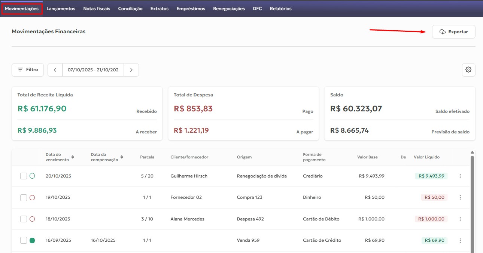Advance to next date period arrow
The image size is (483, 253).
tap(131, 70)
